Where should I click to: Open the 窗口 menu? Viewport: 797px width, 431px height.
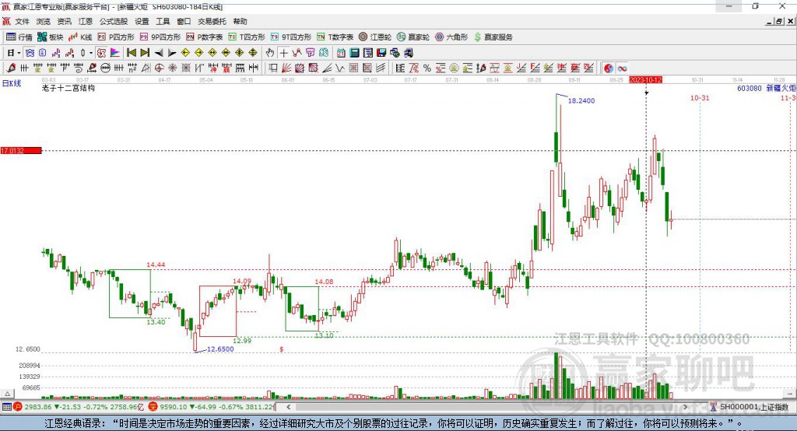point(184,21)
